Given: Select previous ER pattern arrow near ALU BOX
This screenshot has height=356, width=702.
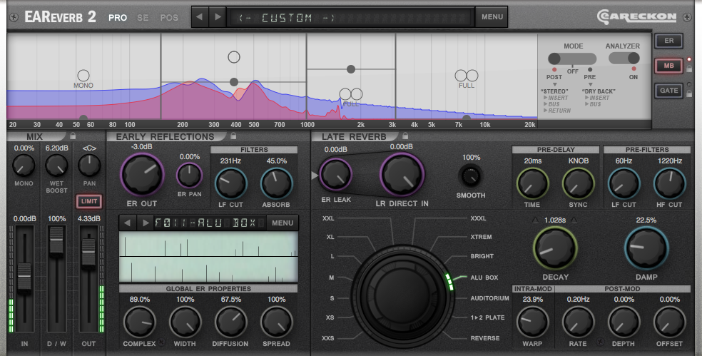Looking at the screenshot, I should tap(127, 223).
